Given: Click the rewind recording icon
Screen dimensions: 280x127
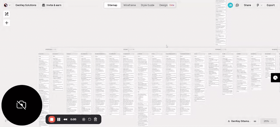Looking at the screenshot, I should tap(66, 119).
